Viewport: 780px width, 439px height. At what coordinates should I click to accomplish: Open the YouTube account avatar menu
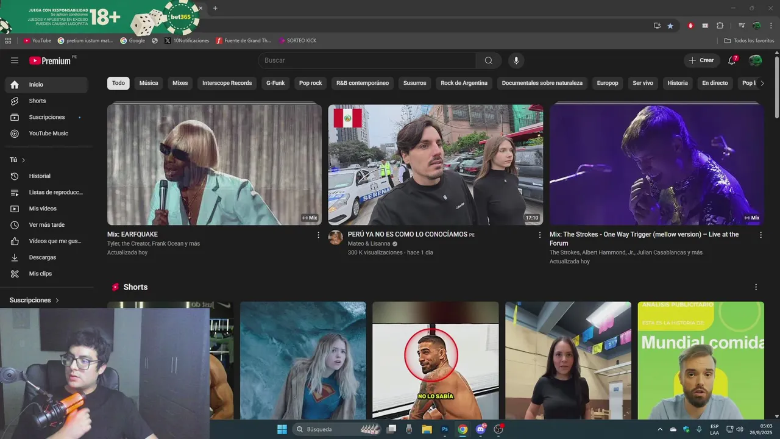755,60
